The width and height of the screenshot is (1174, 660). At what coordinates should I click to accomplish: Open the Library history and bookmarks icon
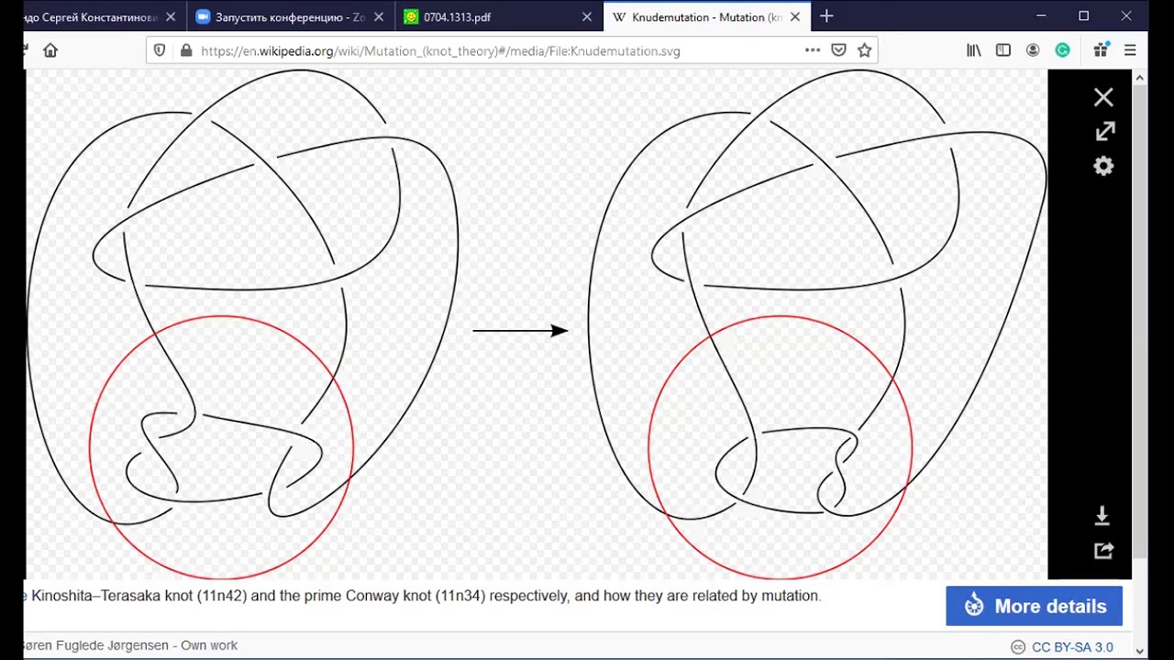click(x=974, y=50)
